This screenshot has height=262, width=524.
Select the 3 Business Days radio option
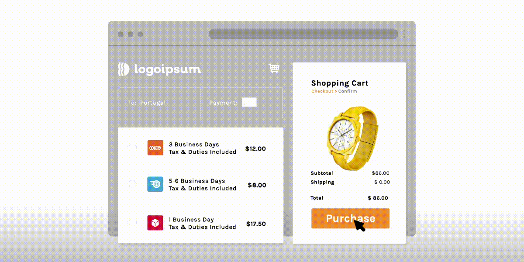tap(133, 148)
